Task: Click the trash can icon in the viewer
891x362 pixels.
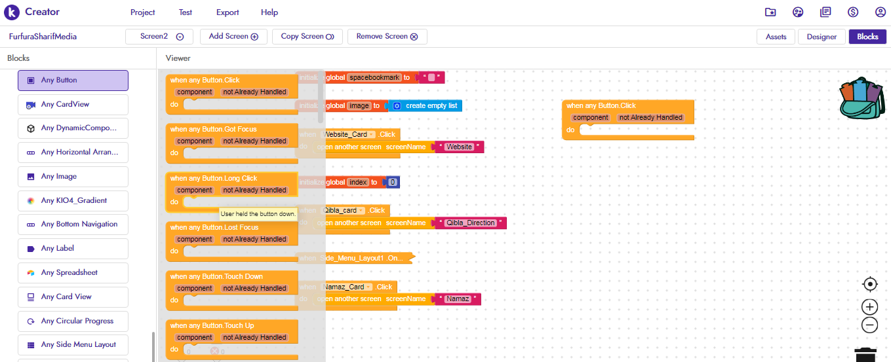Action: tap(865, 354)
